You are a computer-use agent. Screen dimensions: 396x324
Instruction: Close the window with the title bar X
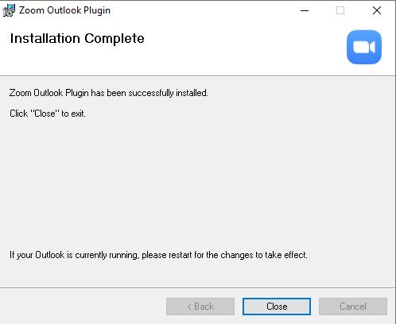[x=377, y=10]
